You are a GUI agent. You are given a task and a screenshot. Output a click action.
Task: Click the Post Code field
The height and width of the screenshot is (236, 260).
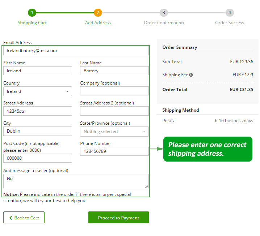tap(38, 158)
